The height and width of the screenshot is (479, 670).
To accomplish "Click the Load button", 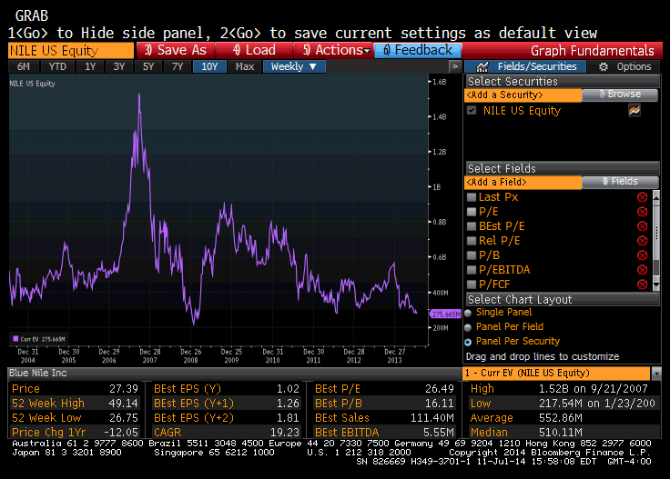I will [254, 50].
